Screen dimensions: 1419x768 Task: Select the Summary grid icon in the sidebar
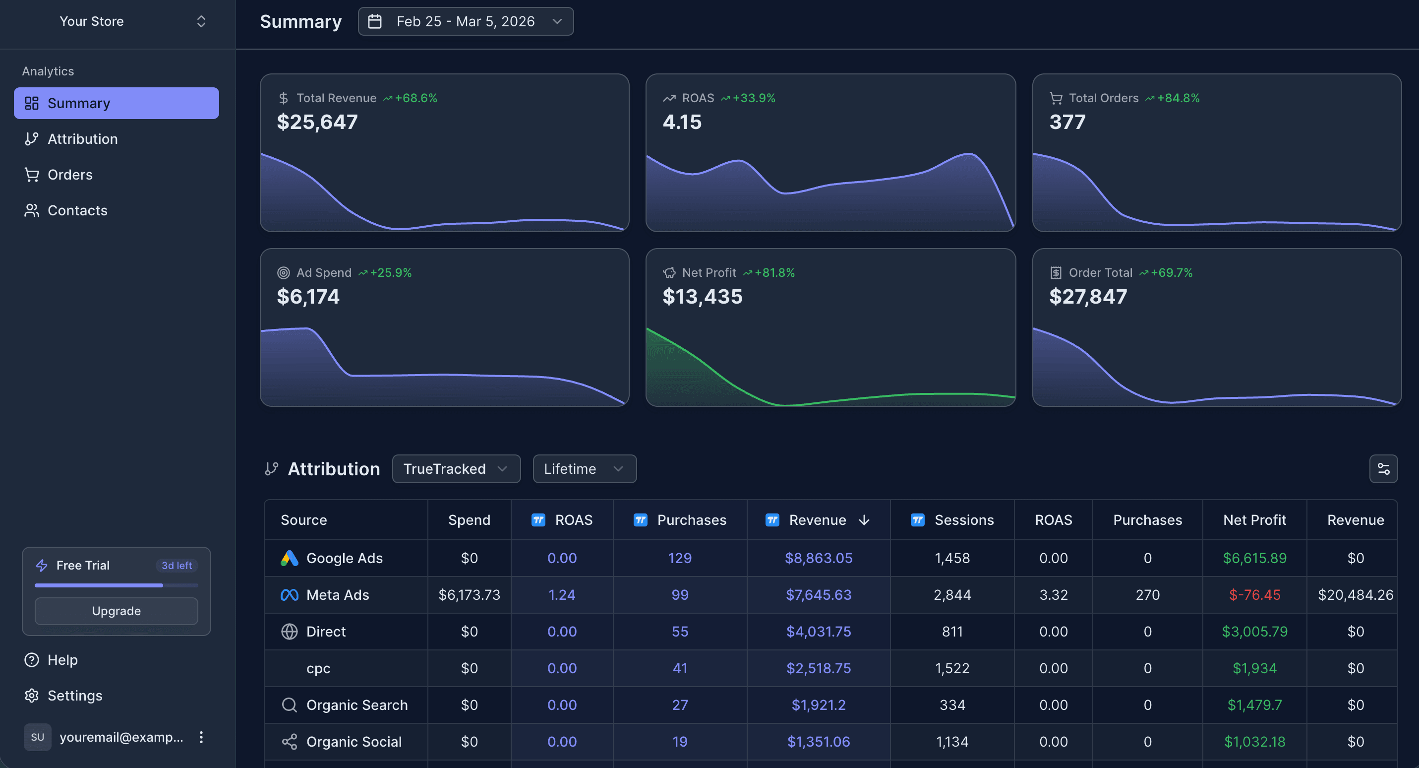click(x=31, y=103)
